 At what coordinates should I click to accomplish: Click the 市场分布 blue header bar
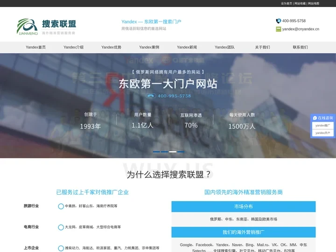[244, 207]
